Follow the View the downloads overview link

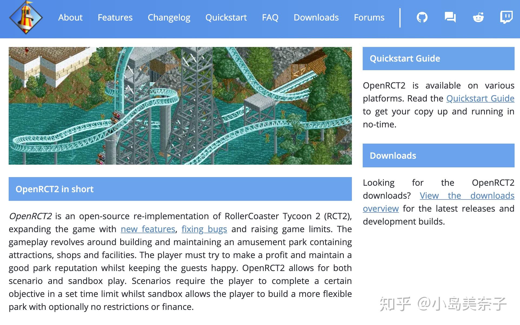467,196
